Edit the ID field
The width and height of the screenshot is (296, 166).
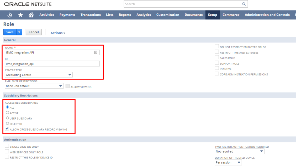click(x=52, y=64)
